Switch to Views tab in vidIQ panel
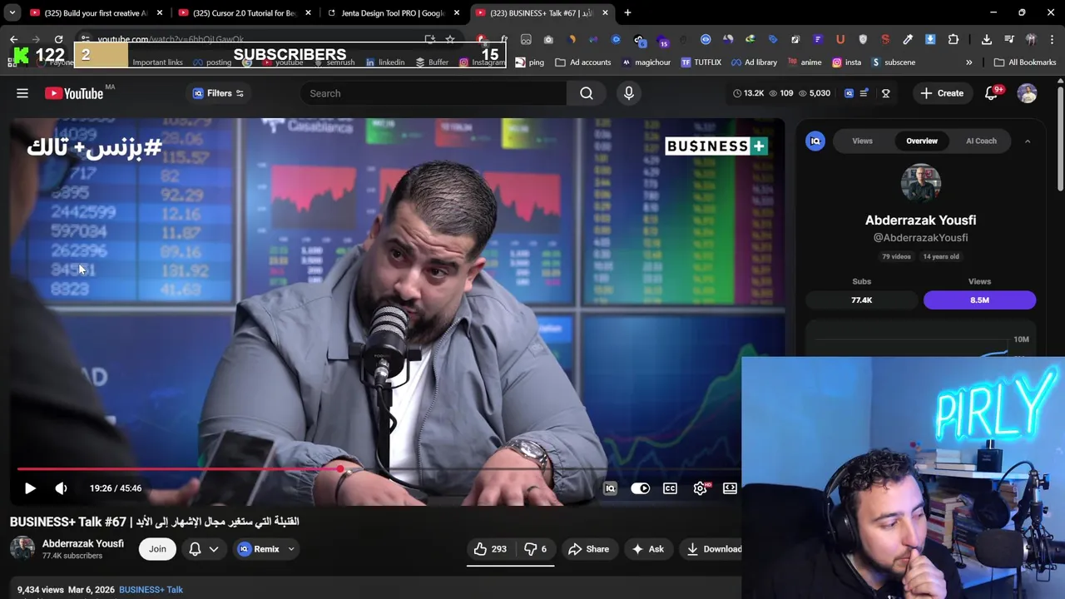The width and height of the screenshot is (1065, 599). click(862, 141)
